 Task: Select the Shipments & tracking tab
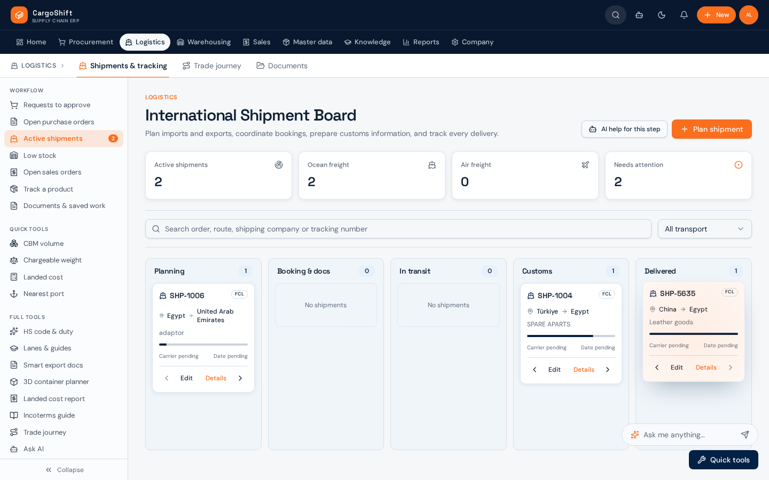coord(123,66)
